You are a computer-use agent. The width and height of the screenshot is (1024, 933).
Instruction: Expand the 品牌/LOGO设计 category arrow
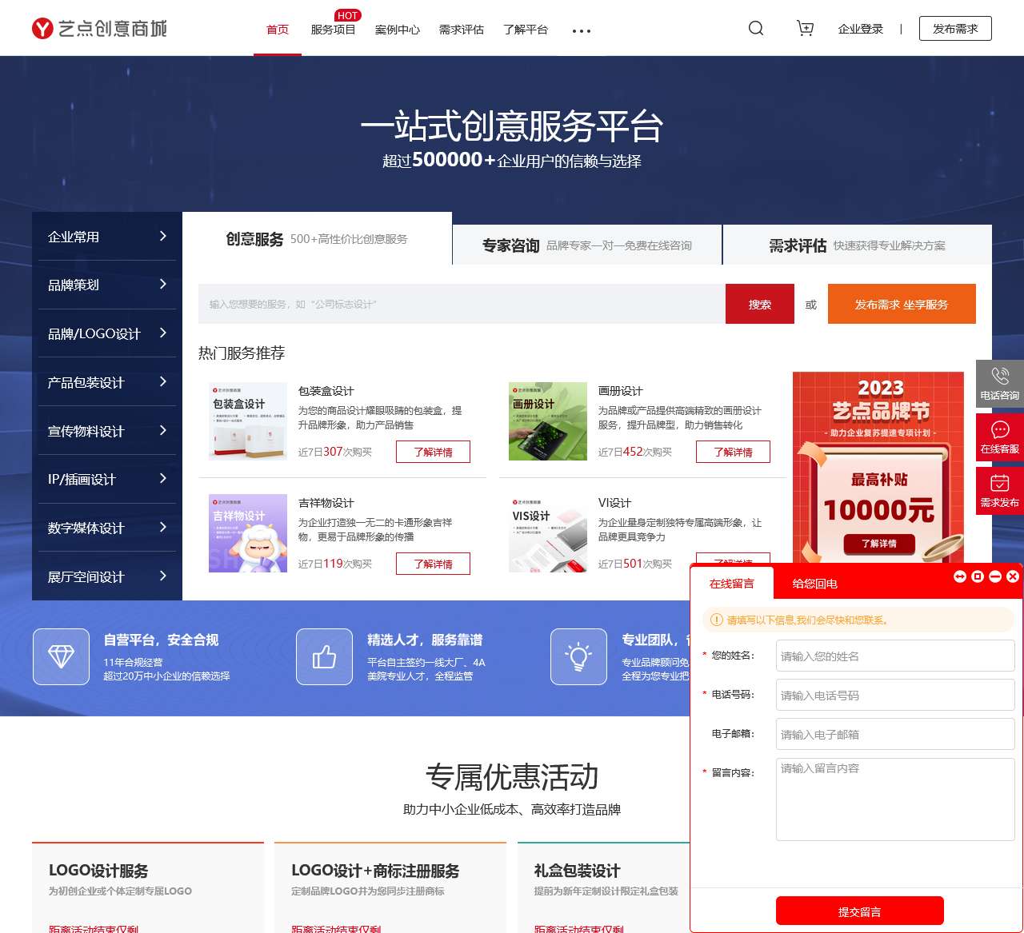tap(163, 333)
